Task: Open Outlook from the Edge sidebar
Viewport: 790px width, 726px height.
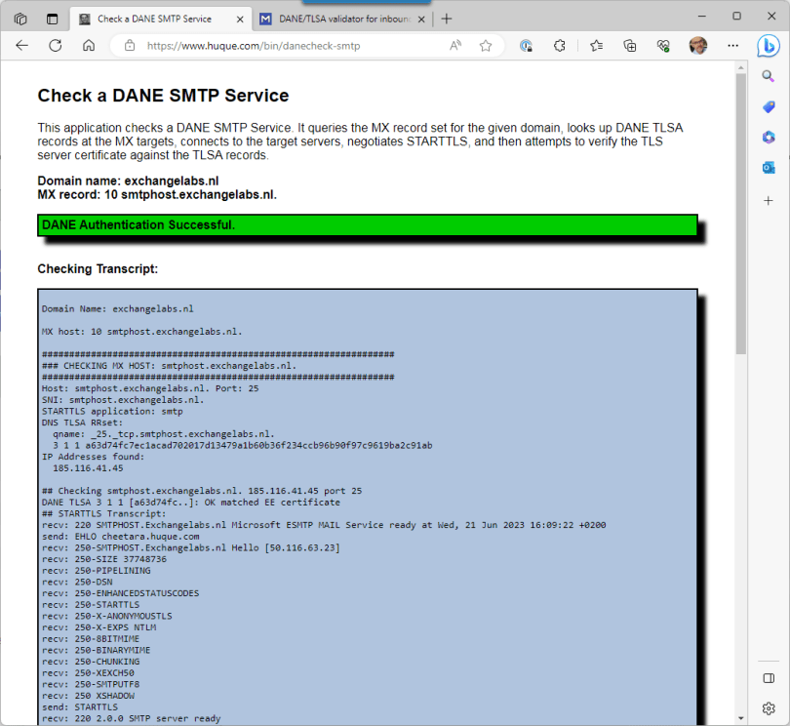Action: pyautogui.click(x=769, y=168)
